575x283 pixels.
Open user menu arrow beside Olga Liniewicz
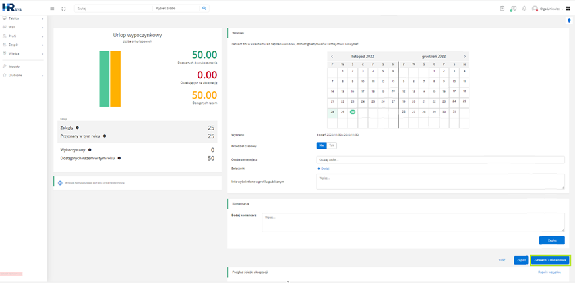pos(562,9)
